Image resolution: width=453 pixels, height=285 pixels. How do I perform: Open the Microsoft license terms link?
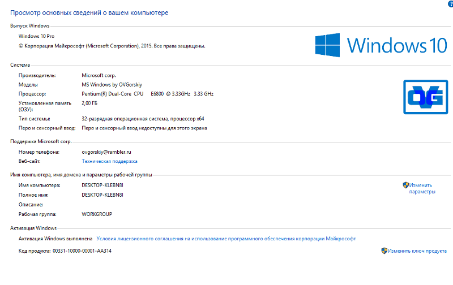pos(226,239)
